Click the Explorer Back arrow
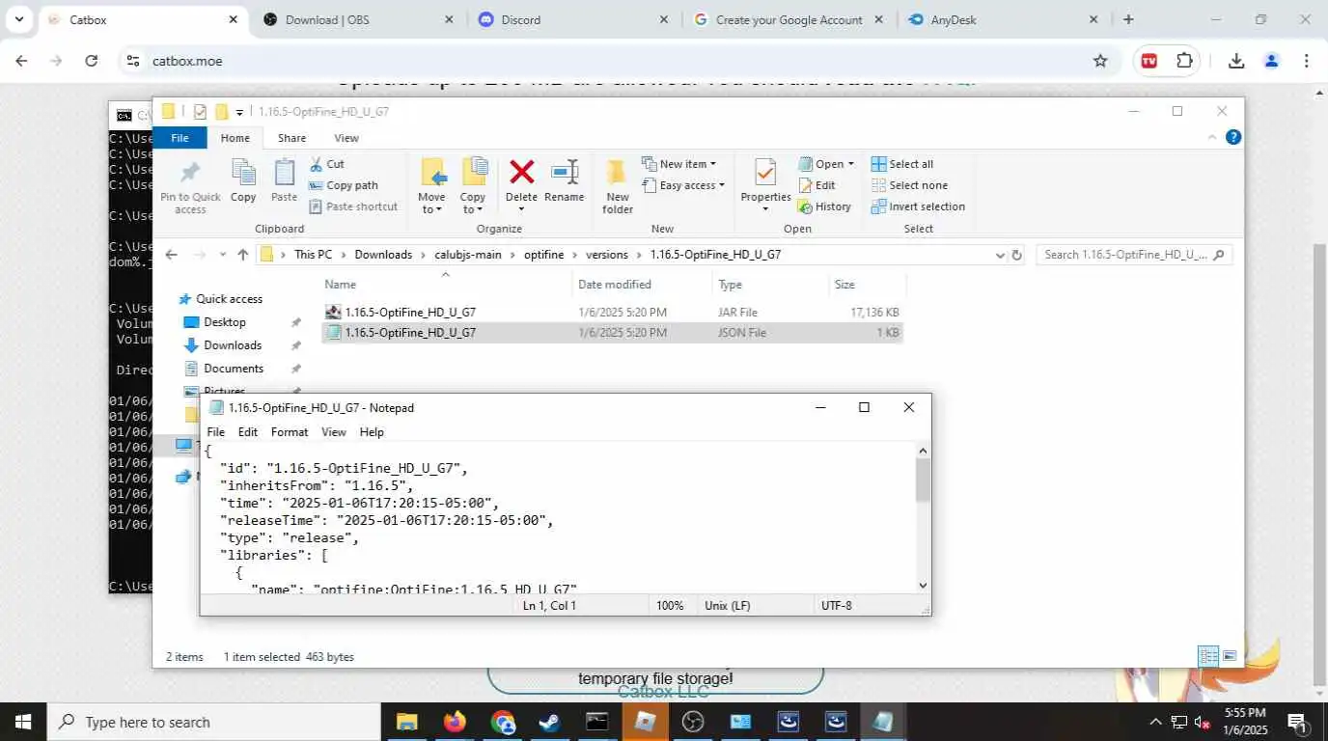 coord(171,255)
